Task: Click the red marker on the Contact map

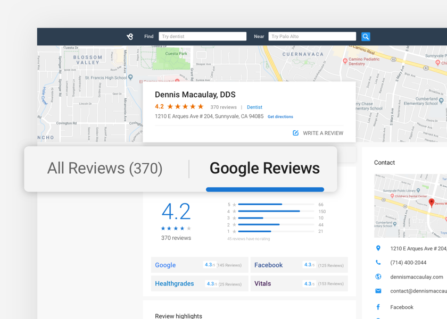Action: (x=432, y=203)
